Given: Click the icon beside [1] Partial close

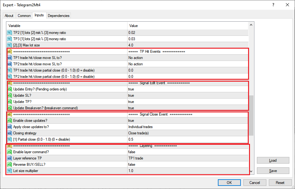Looking at the screenshot, I should (x=9, y=139).
